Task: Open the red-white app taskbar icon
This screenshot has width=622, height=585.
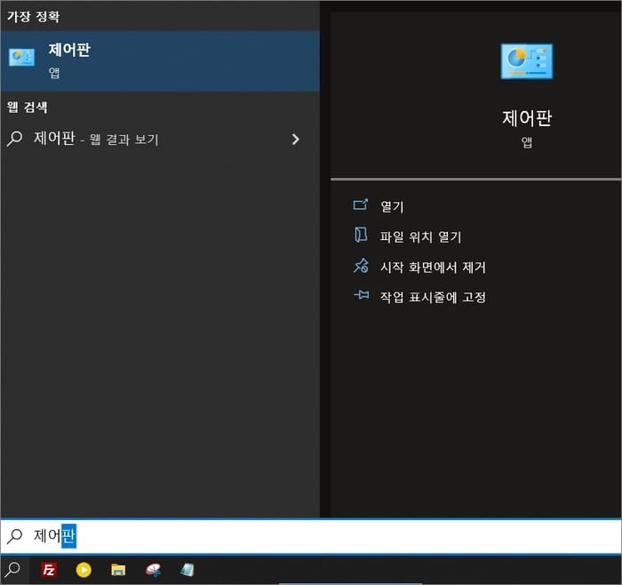Action: point(153,570)
